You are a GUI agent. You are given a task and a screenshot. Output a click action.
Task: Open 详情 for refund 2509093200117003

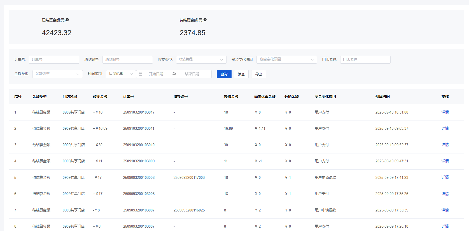tap(445, 177)
